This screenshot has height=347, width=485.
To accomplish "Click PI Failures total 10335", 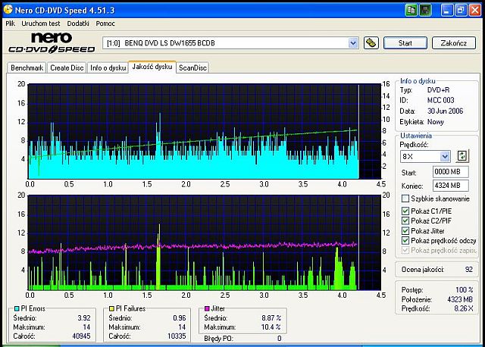I will (177, 336).
